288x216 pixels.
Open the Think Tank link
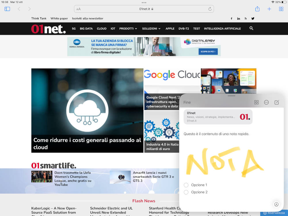click(39, 18)
